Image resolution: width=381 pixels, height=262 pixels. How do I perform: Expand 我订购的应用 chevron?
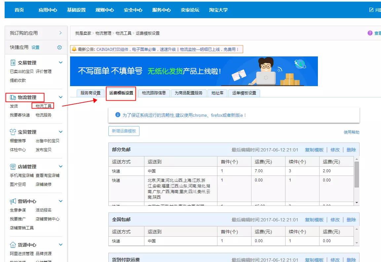coord(60,33)
